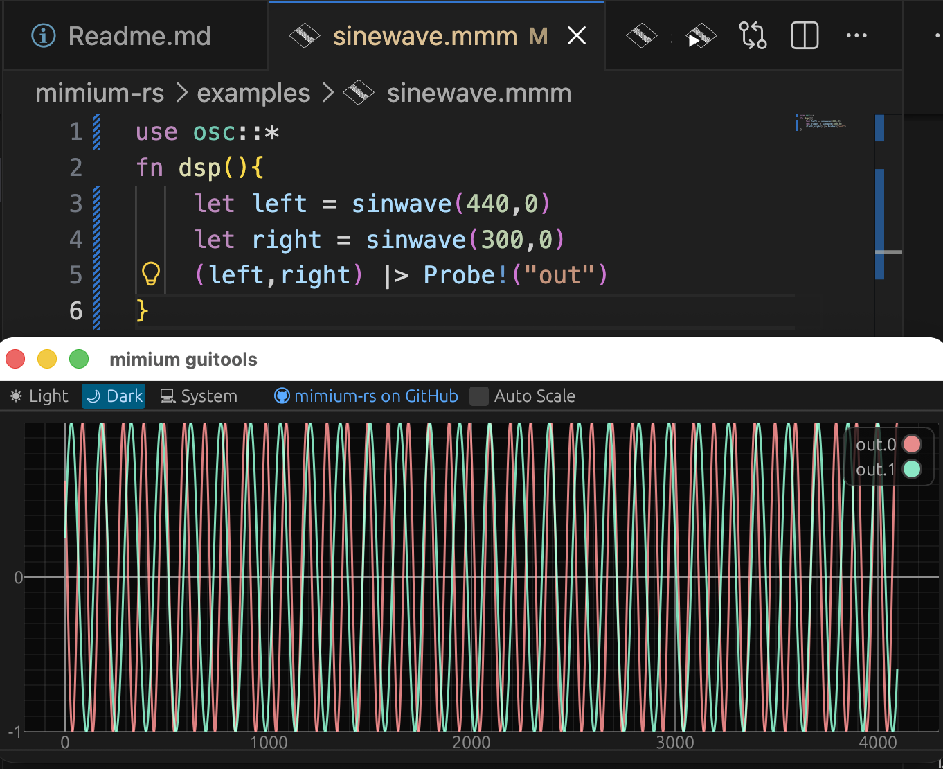Enable the Auto Scale checkbox
Viewport: 943px width, 769px height.
coord(479,396)
